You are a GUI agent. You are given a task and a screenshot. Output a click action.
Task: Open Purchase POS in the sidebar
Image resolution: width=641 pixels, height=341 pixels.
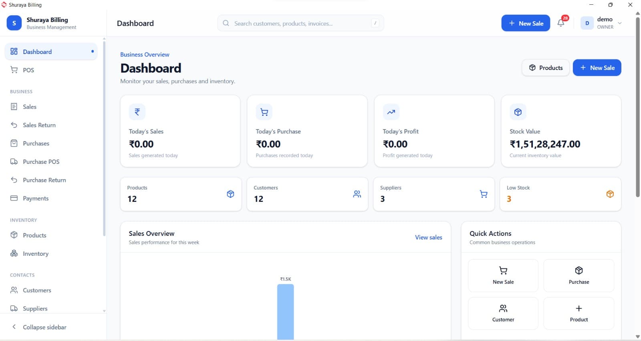tap(51, 162)
